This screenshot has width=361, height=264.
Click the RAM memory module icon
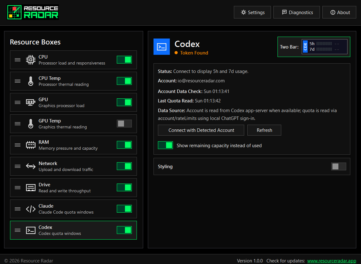click(x=31, y=145)
